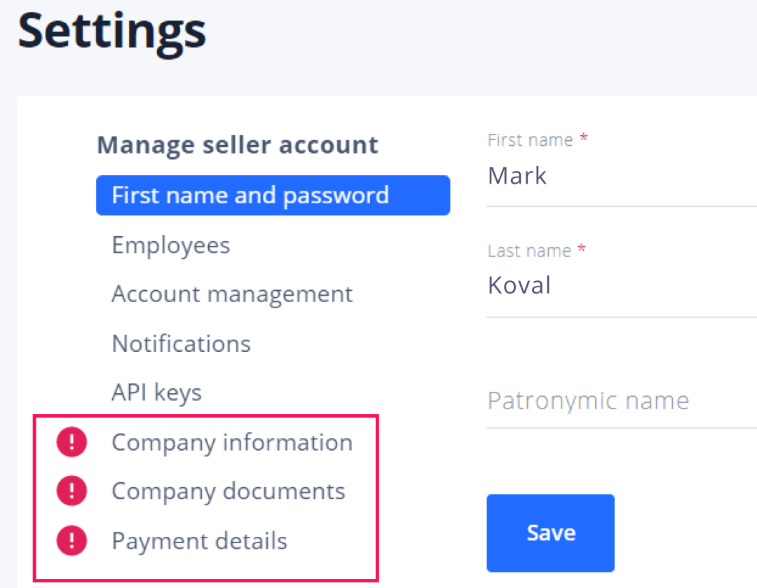Open the Notifications settings
The height and width of the screenshot is (588, 757).
click(181, 343)
